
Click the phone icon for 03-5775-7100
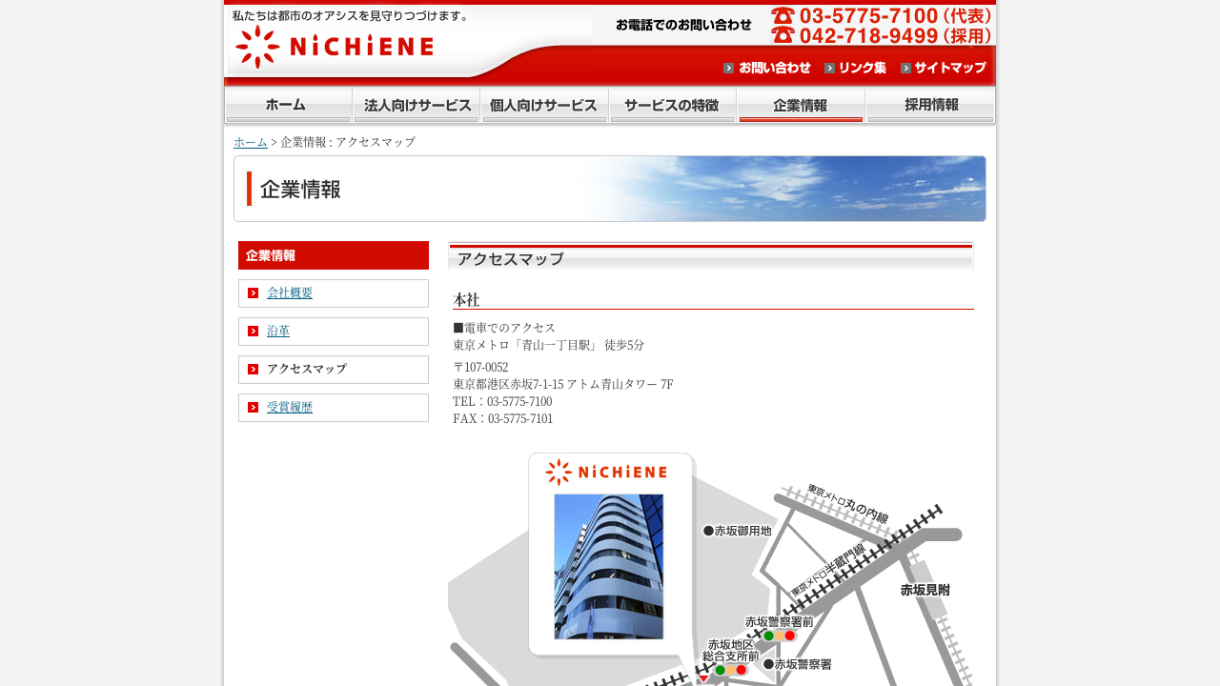(x=783, y=15)
